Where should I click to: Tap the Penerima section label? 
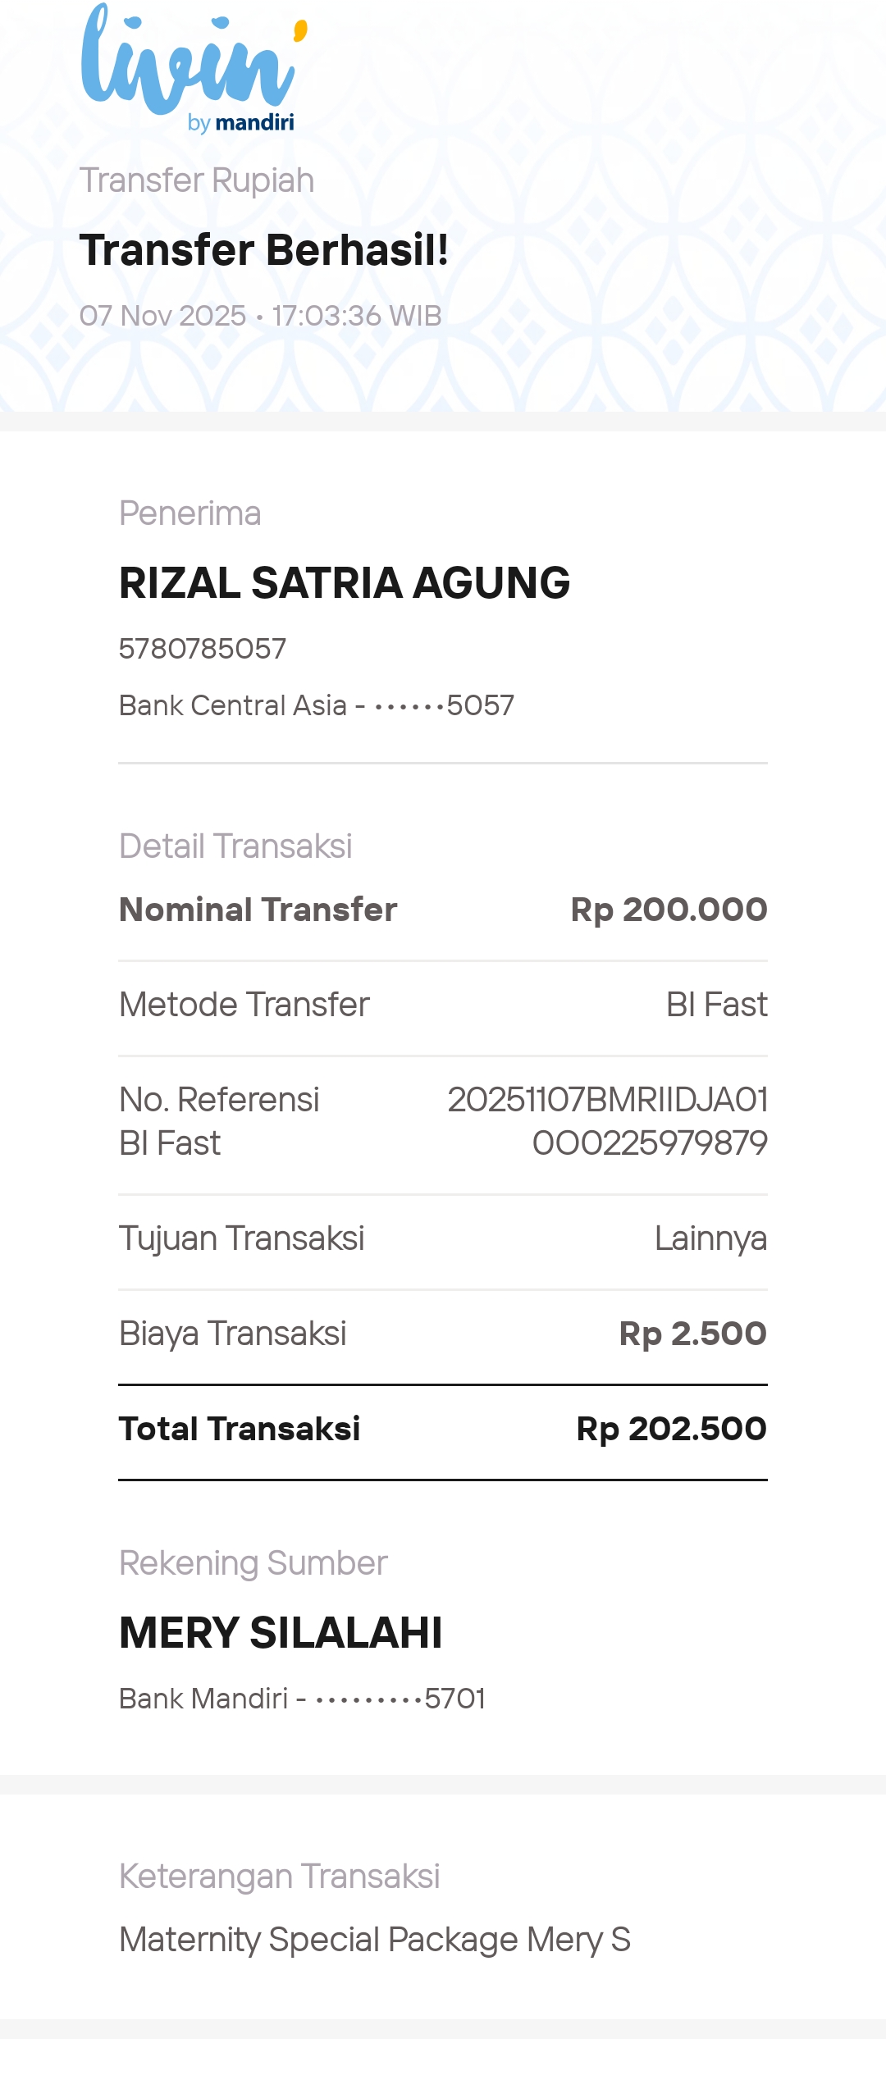(190, 513)
